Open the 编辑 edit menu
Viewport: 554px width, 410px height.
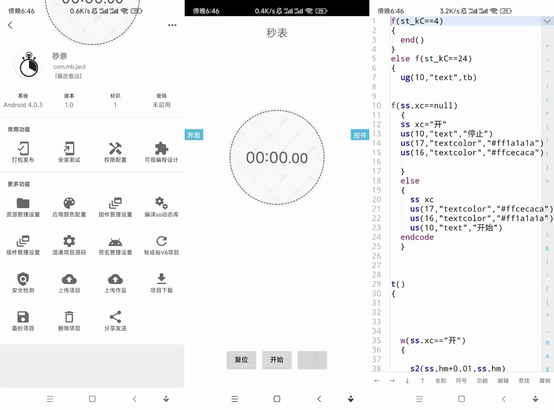tap(503, 380)
